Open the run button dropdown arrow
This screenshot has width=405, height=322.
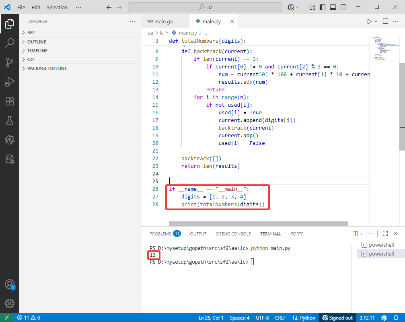pyautogui.click(x=376, y=21)
